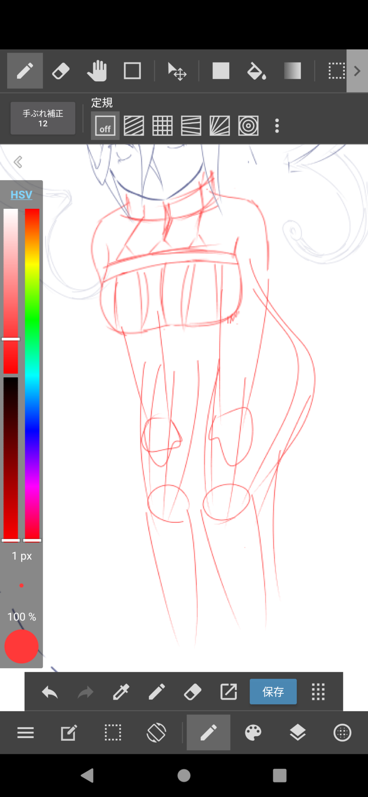Select the Gradient tool

(x=292, y=71)
